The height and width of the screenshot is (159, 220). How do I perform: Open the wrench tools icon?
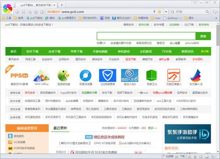[x=215, y=12]
